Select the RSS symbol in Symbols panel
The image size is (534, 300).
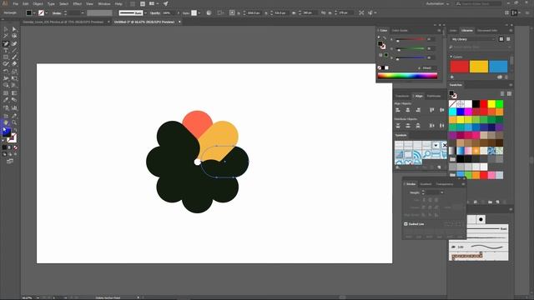coord(416,155)
